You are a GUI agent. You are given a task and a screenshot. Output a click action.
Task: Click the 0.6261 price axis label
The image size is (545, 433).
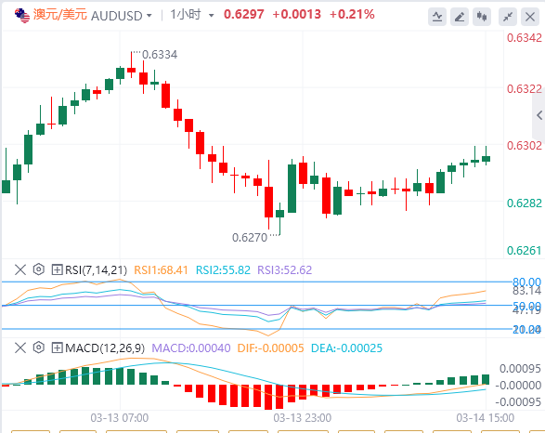coord(525,250)
